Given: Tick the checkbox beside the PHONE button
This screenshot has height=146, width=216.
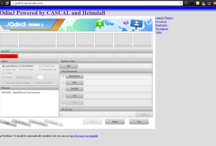Looking at the screenshot, I should click(63, 89).
